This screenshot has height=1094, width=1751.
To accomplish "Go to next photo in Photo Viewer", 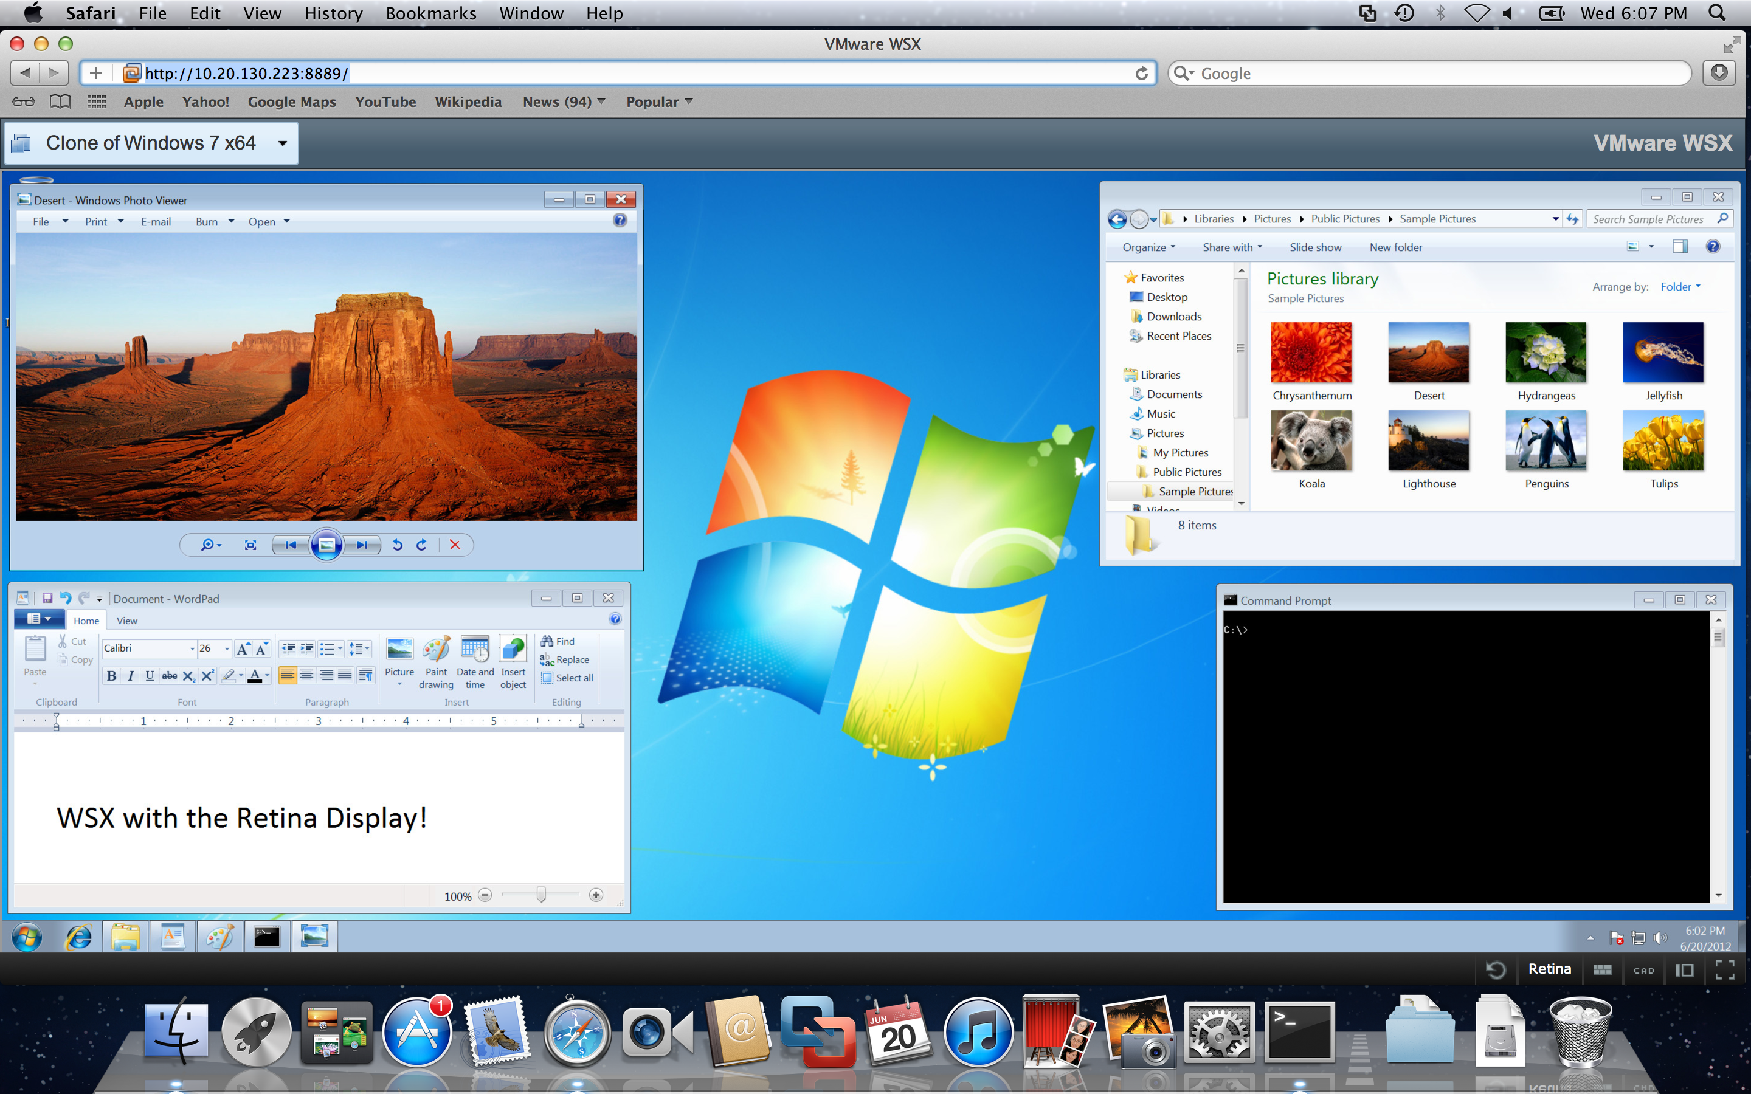I will (362, 545).
